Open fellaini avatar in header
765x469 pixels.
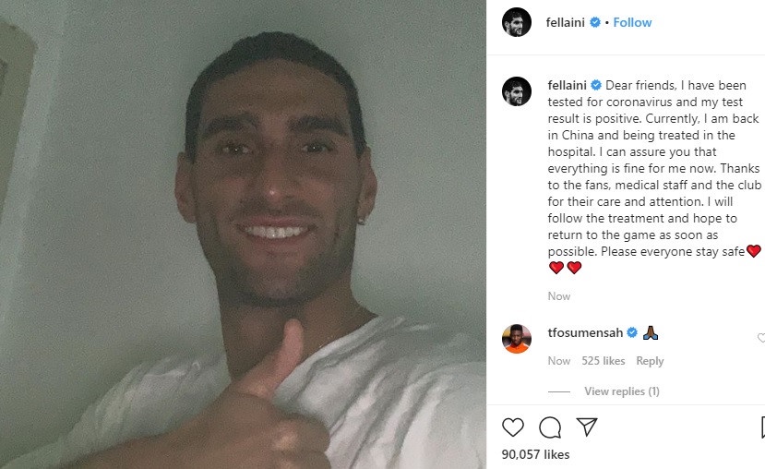pos(517,22)
